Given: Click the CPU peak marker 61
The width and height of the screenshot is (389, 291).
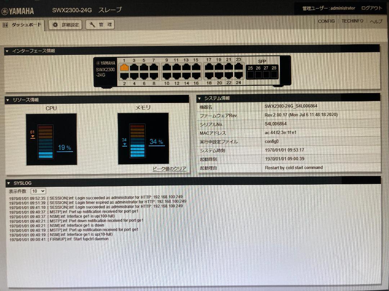Looking at the screenshot, I should [32, 134].
